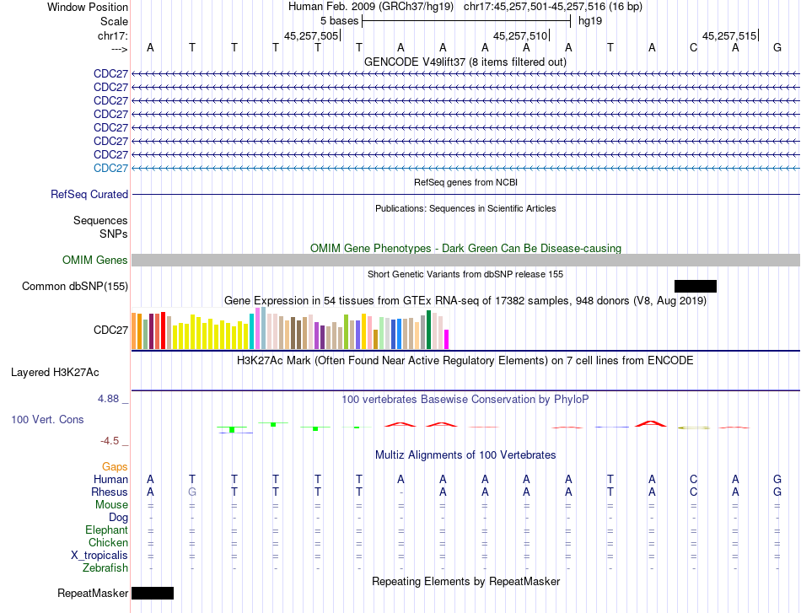Click the 4.88 conservation scale value
This screenshot has width=801, height=613.
click(x=108, y=399)
